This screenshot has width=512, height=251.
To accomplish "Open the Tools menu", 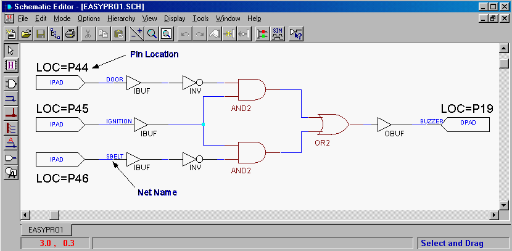I will click(200, 19).
